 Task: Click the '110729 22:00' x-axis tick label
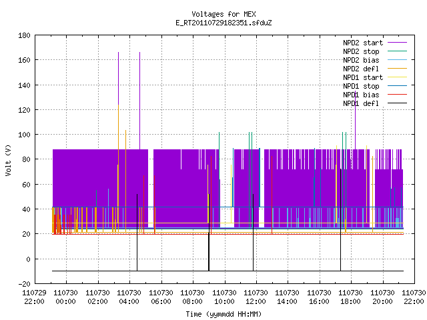click(34, 297)
